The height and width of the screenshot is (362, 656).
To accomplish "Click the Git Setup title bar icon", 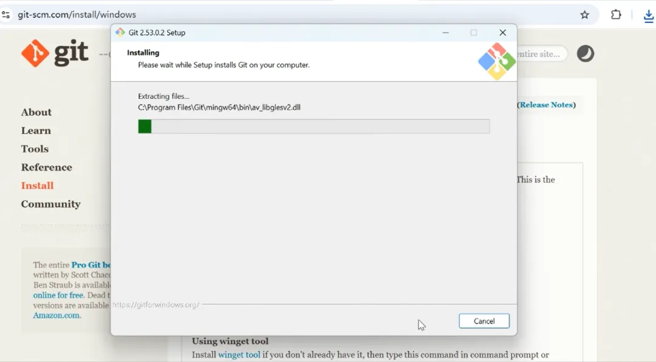I will click(120, 32).
